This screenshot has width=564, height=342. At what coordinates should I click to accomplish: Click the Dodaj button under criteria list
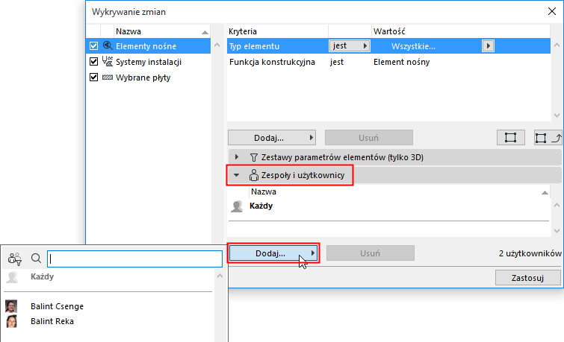272,138
